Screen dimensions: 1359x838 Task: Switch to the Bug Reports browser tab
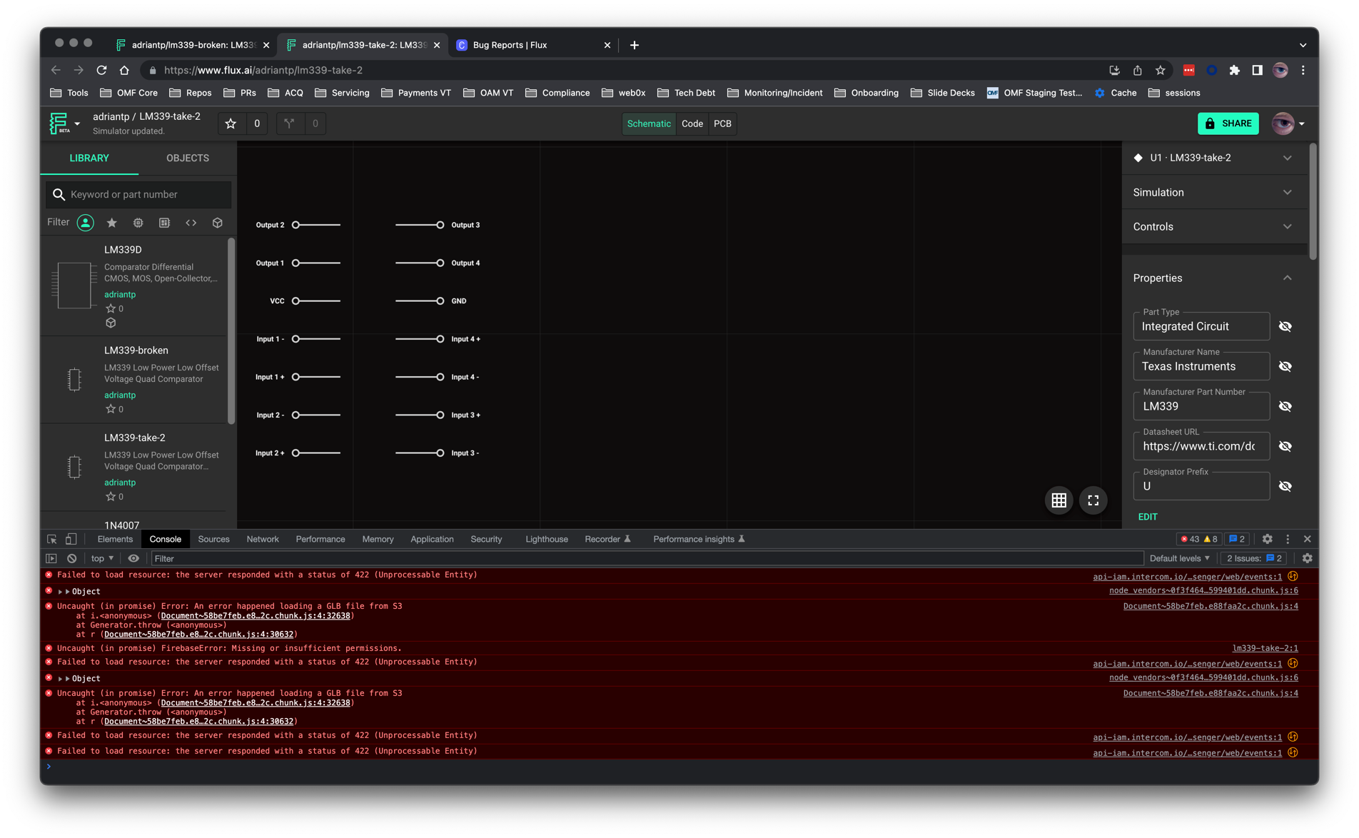532,44
